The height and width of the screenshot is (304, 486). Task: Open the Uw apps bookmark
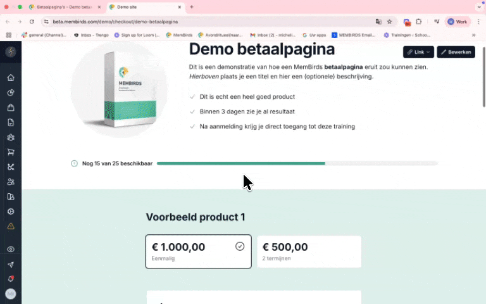tap(314, 35)
